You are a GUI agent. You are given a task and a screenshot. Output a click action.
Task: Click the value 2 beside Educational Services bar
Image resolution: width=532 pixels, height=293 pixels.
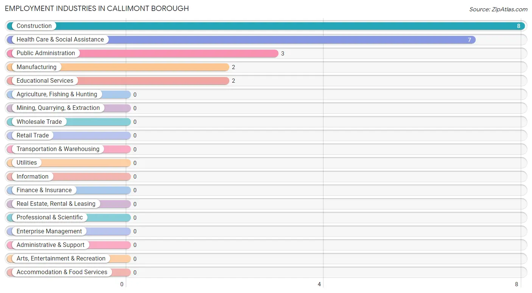click(x=233, y=81)
